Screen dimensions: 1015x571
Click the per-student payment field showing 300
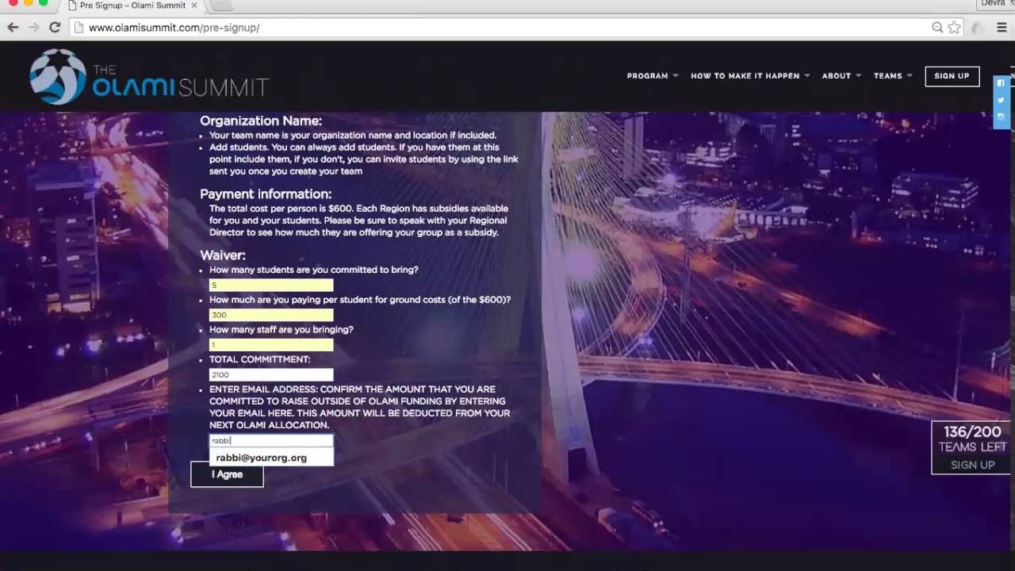pos(271,315)
